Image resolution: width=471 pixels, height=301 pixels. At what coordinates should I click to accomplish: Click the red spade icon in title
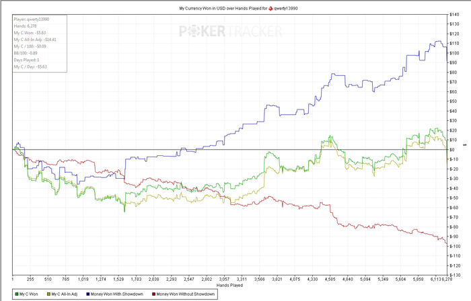pos(270,8)
